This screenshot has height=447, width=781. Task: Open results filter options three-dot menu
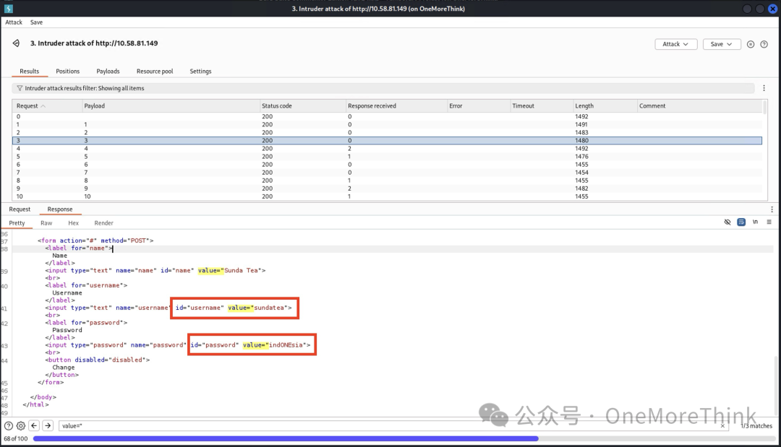tap(764, 88)
